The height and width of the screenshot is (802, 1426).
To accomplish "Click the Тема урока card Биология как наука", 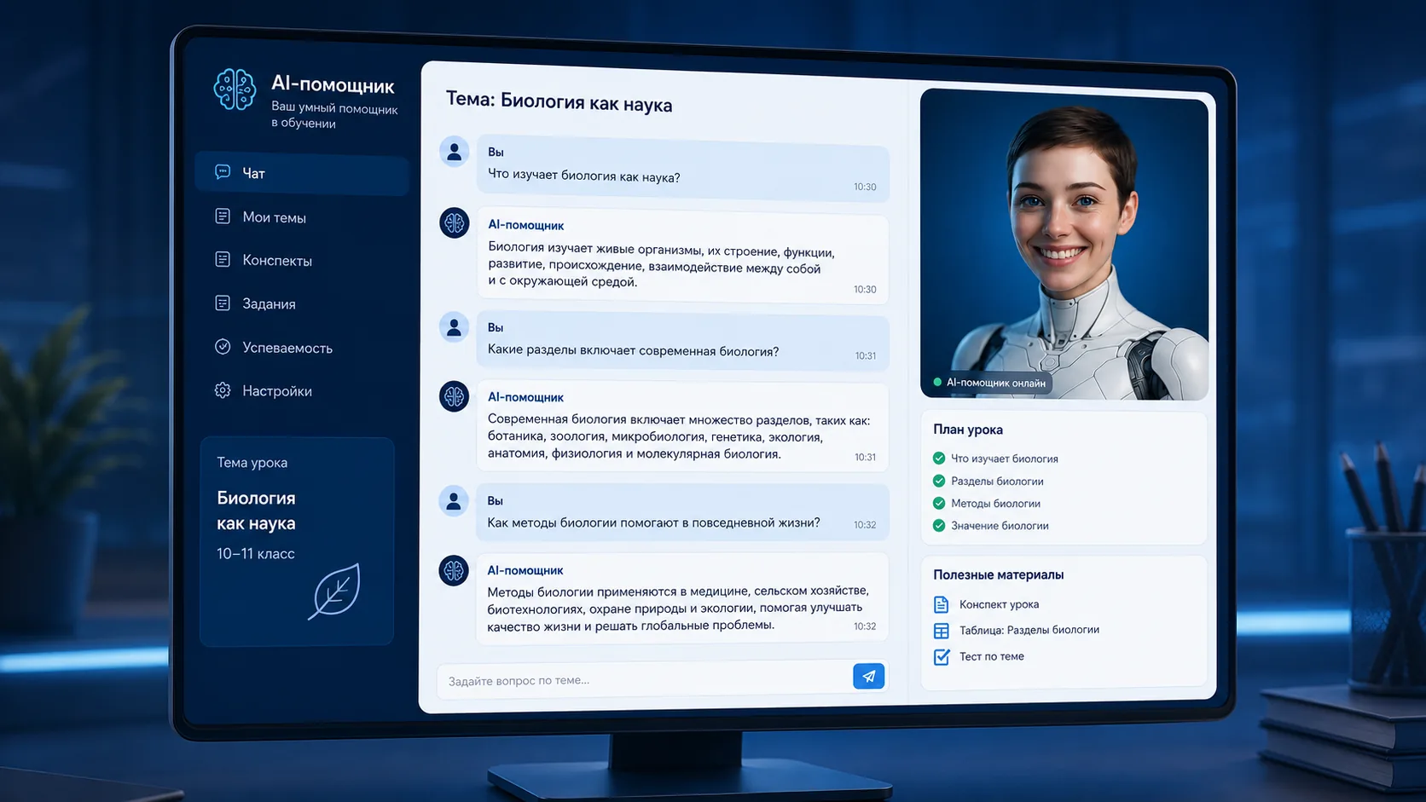I will click(297, 541).
